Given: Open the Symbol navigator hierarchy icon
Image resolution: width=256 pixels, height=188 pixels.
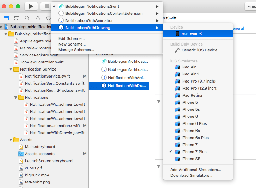Looking at the screenshot, I should (x=17, y=18).
